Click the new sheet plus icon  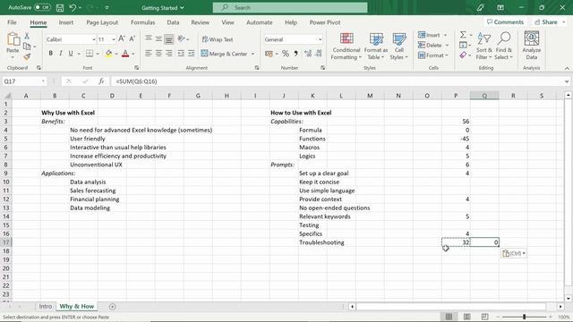tap(112, 307)
